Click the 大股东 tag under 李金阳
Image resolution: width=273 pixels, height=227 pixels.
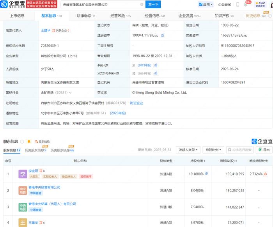[x=34, y=177]
